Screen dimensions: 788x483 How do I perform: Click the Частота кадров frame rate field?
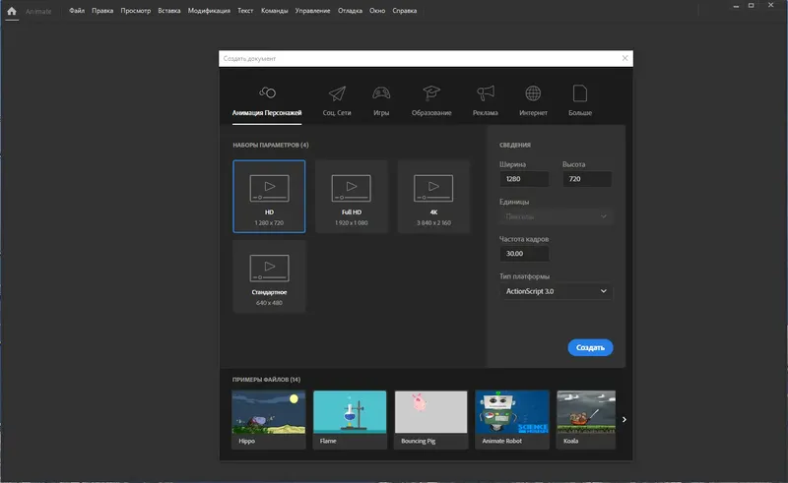tap(524, 254)
